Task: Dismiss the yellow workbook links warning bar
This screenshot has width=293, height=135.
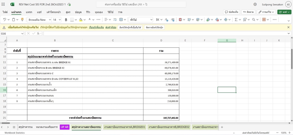Action: [x=288, y=27]
